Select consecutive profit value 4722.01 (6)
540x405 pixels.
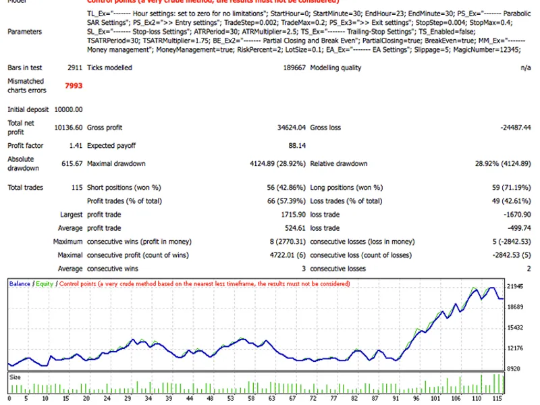[288, 255]
